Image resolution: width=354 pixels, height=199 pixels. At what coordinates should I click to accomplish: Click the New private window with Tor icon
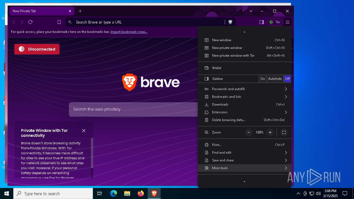[206, 56]
